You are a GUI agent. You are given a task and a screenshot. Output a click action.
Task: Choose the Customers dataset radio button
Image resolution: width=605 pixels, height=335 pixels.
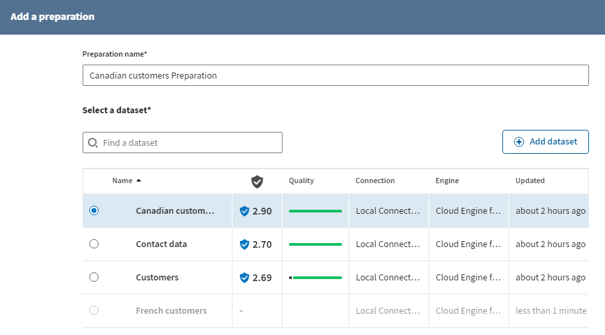(94, 277)
